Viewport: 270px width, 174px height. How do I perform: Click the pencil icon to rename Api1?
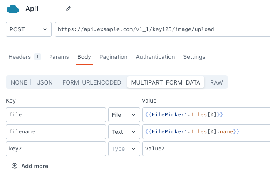point(68,9)
